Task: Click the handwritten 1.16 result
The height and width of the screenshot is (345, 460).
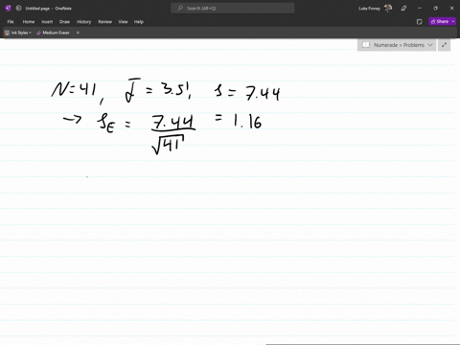Action: [247, 122]
